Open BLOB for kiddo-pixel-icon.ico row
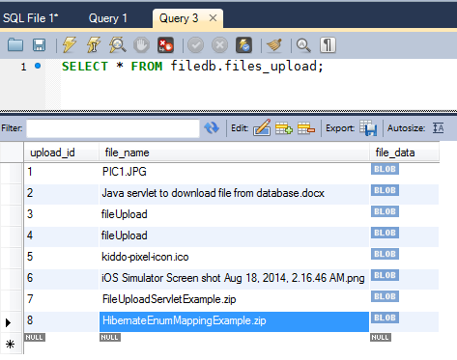This screenshot has width=457, height=360. click(x=385, y=254)
